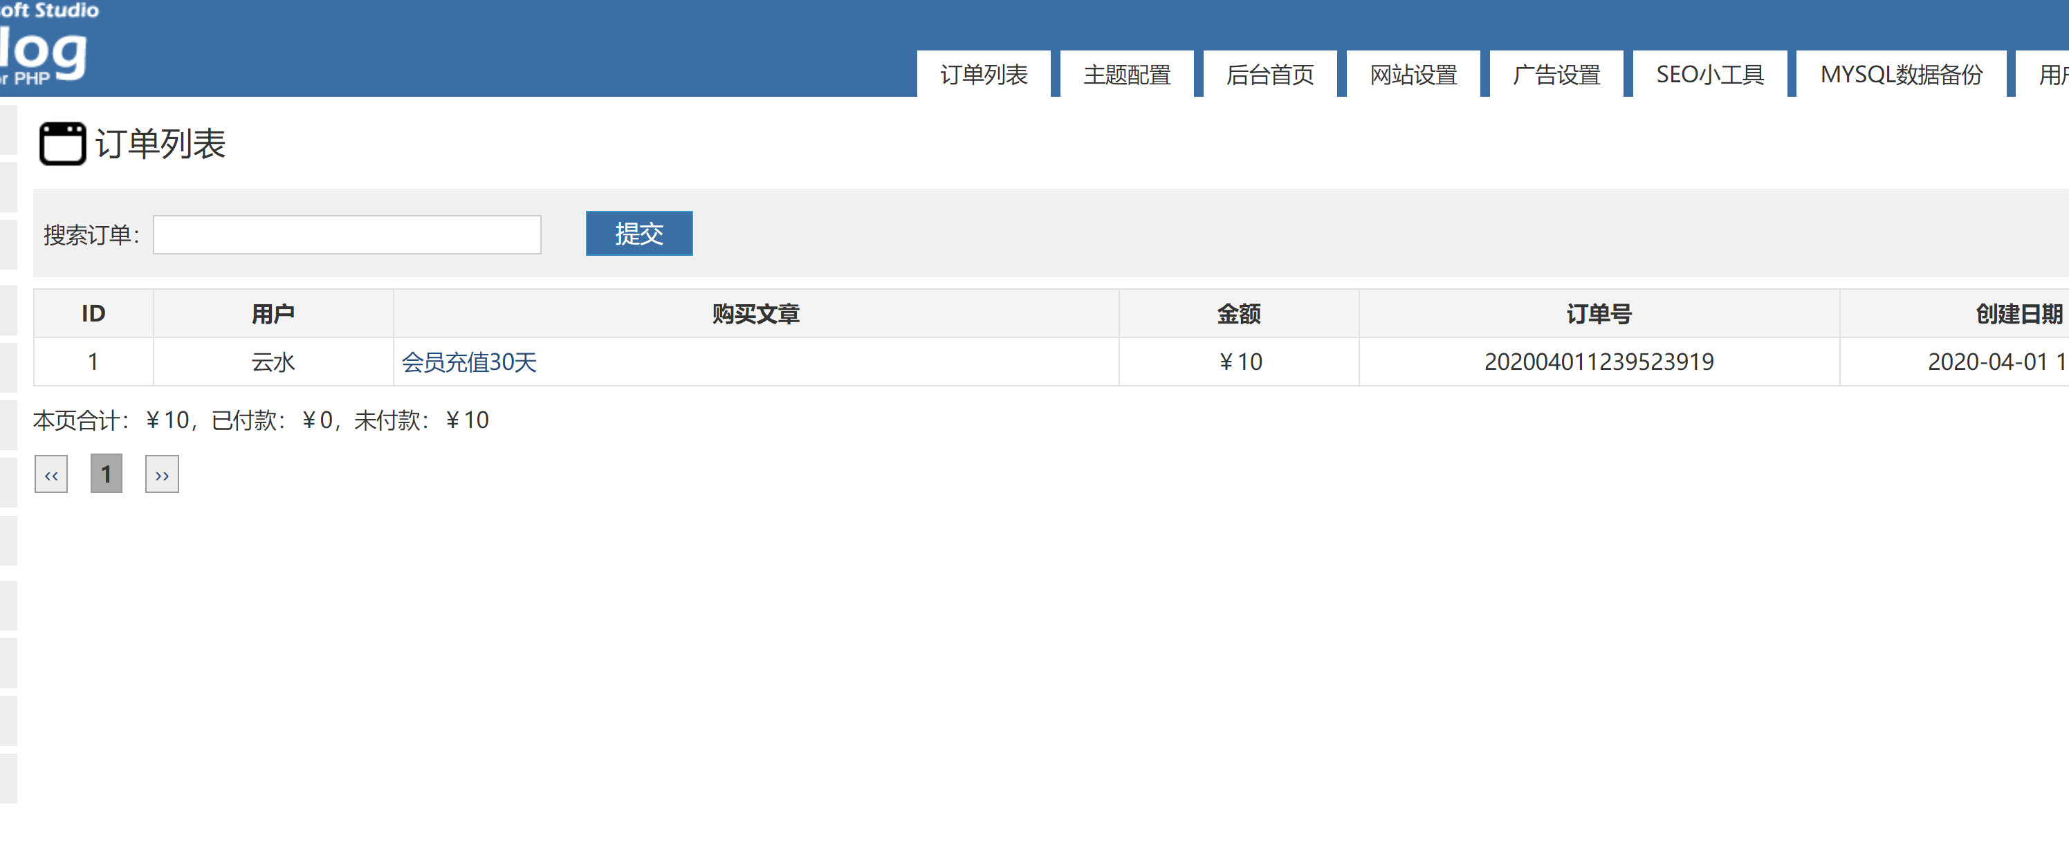The height and width of the screenshot is (867, 2069).
Task: Click the 金额 column header
Action: click(1238, 314)
